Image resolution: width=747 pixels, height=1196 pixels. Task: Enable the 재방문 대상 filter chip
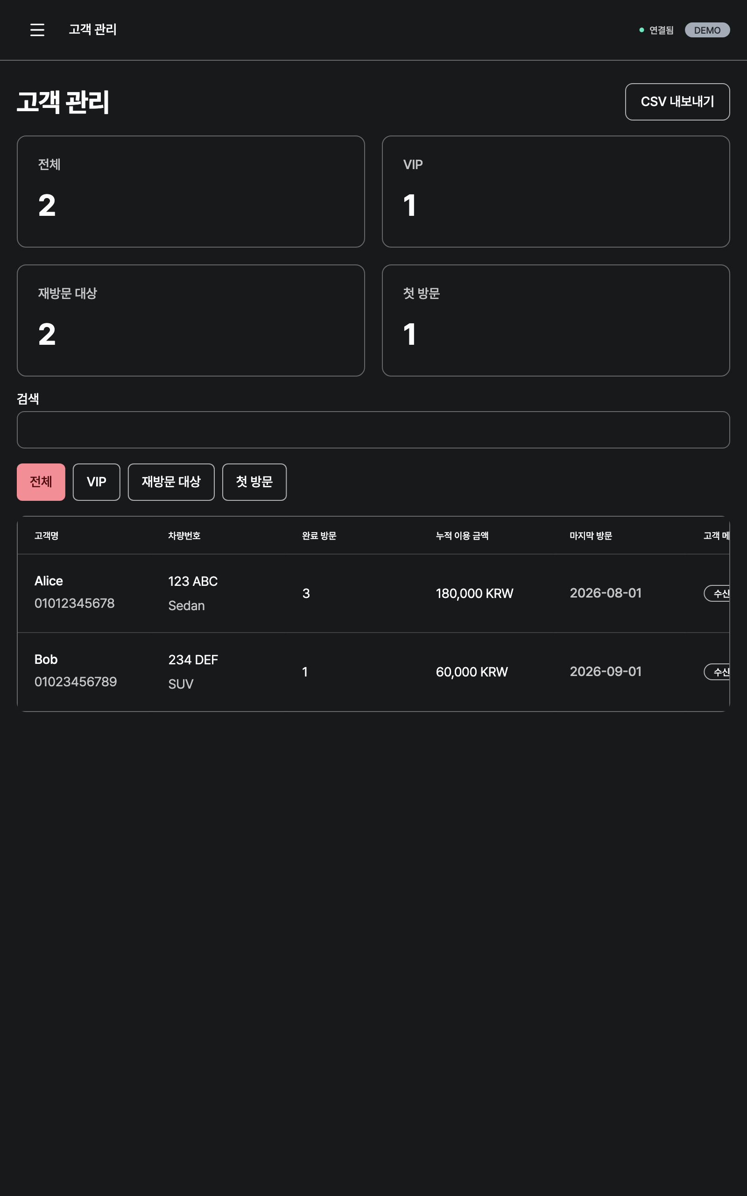pyautogui.click(x=171, y=482)
